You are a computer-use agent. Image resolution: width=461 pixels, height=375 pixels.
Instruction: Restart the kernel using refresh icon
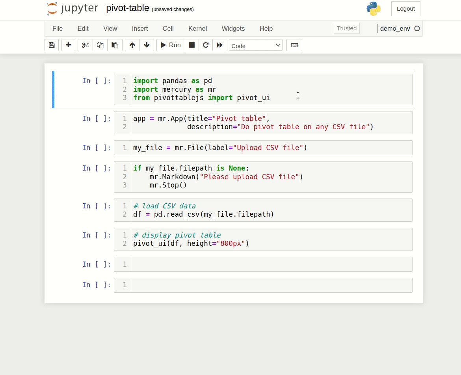(x=205, y=45)
